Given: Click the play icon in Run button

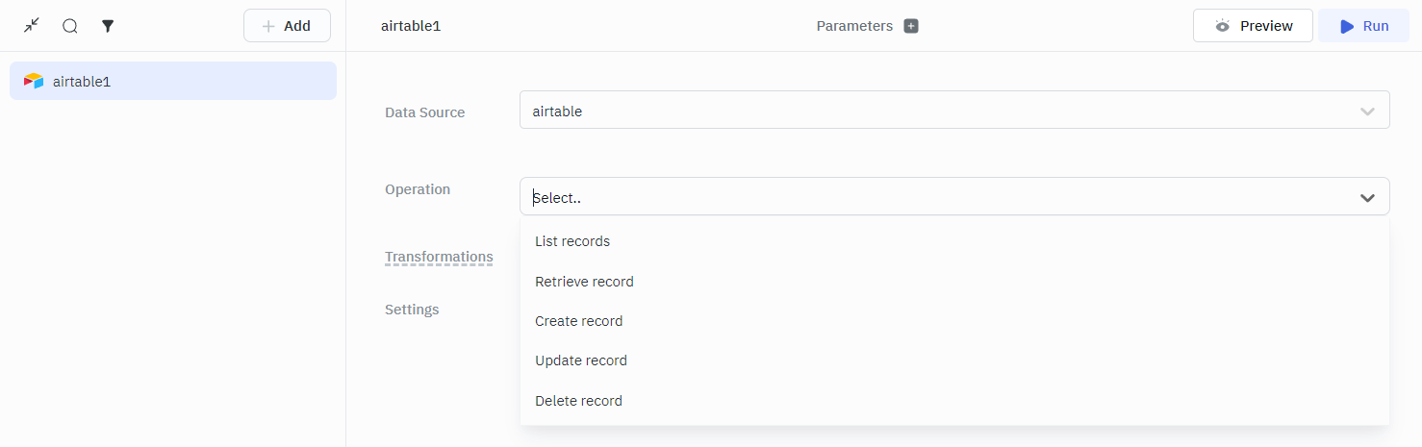Looking at the screenshot, I should (x=1347, y=26).
